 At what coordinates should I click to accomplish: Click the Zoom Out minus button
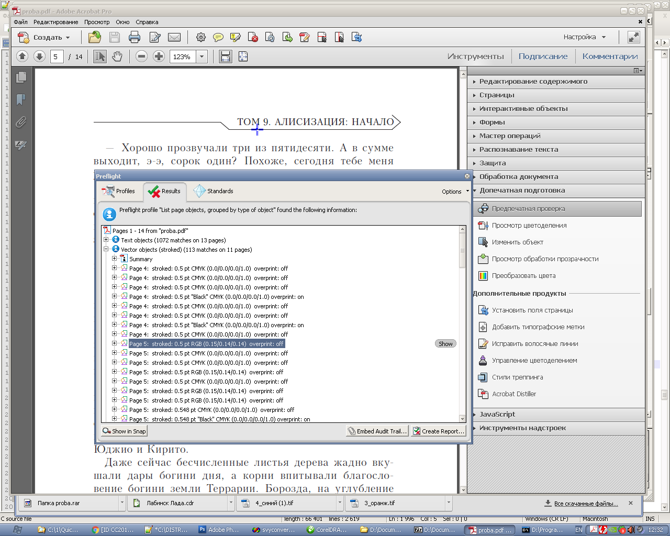coord(141,57)
